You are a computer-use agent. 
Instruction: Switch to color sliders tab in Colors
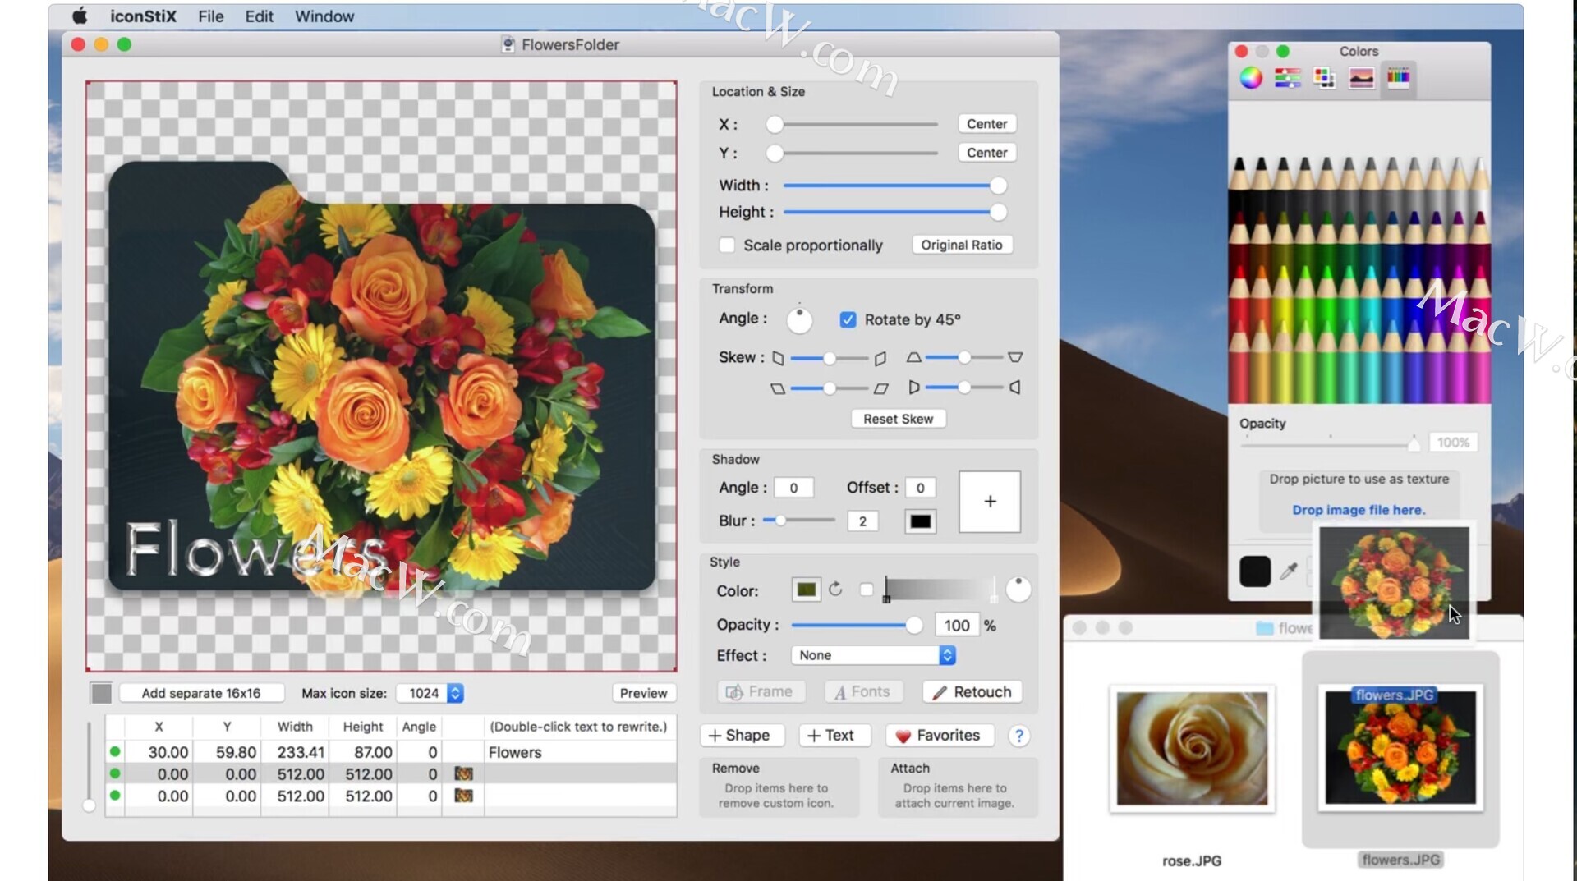1287,78
